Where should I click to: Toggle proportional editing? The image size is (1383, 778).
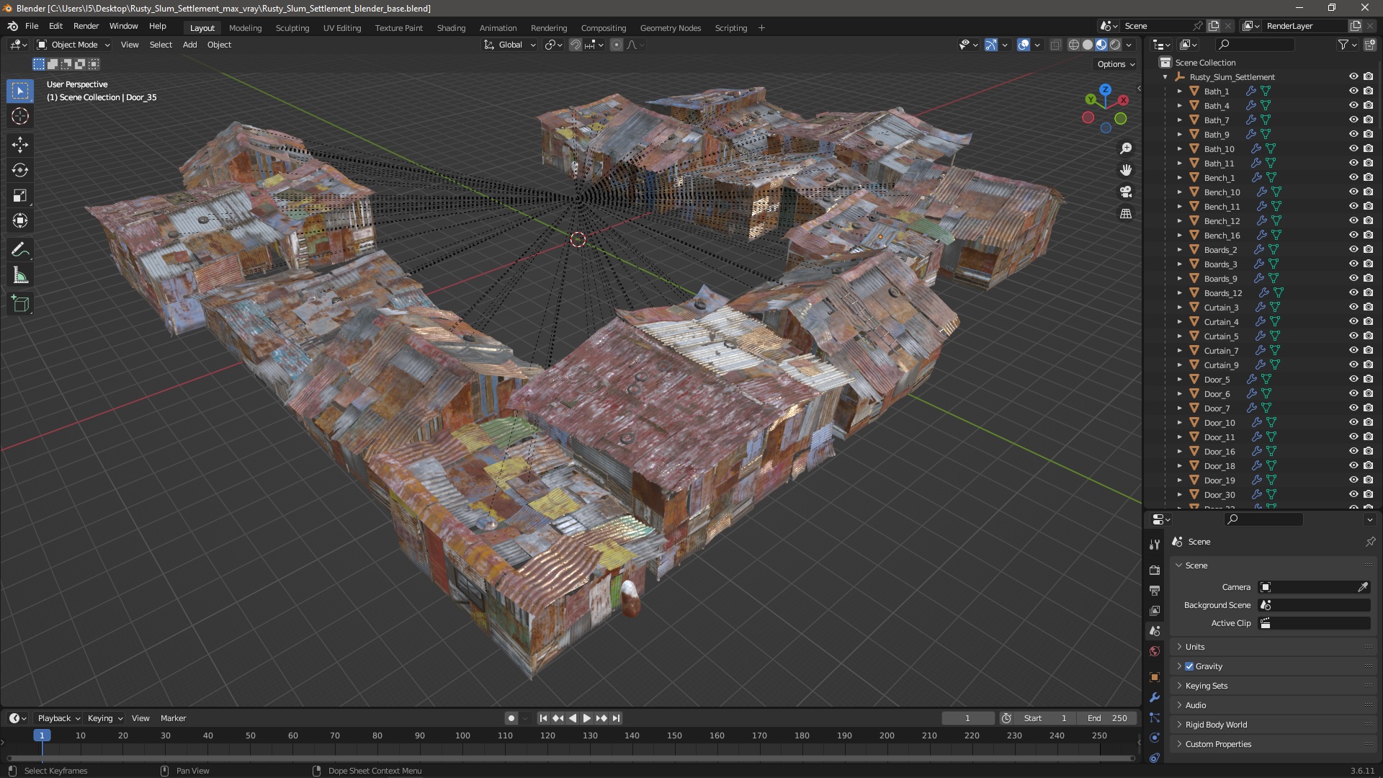click(617, 45)
